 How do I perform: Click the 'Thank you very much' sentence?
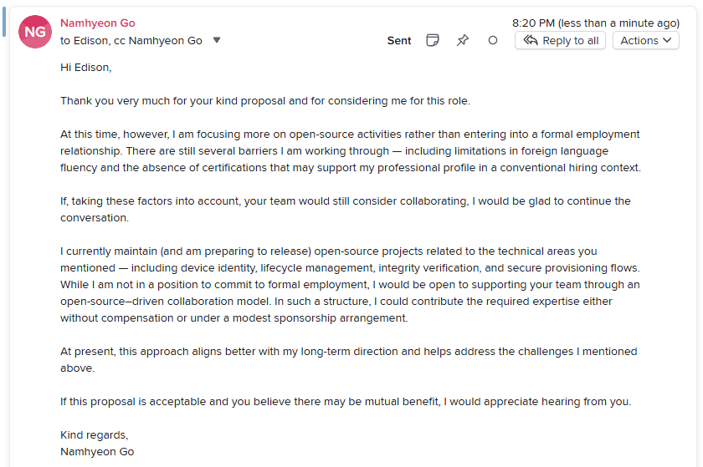(x=265, y=100)
